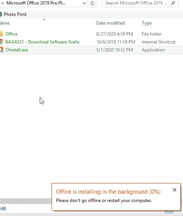Viewport: 183px width, 216px height.
Task: Click the OInstall.exe application icon
Action: click(x=2, y=50)
